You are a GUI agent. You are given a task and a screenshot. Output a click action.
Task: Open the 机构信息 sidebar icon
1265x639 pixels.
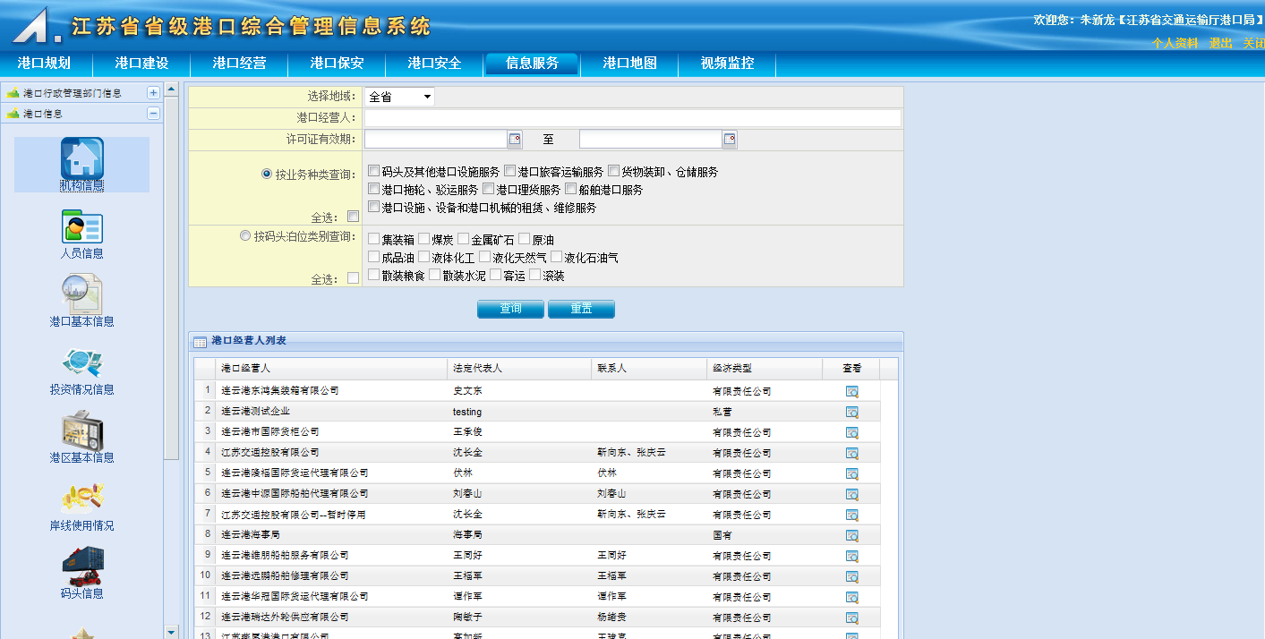click(x=81, y=159)
